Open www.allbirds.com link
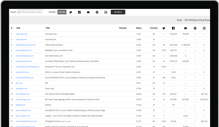The image size is (219, 127). 23,94
